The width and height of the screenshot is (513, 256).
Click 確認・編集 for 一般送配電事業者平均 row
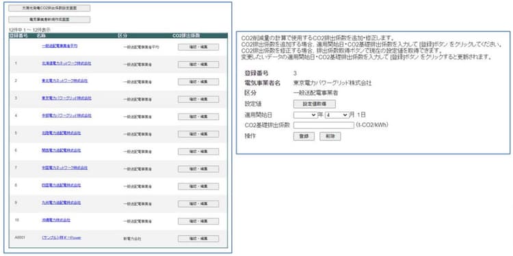tap(198, 47)
